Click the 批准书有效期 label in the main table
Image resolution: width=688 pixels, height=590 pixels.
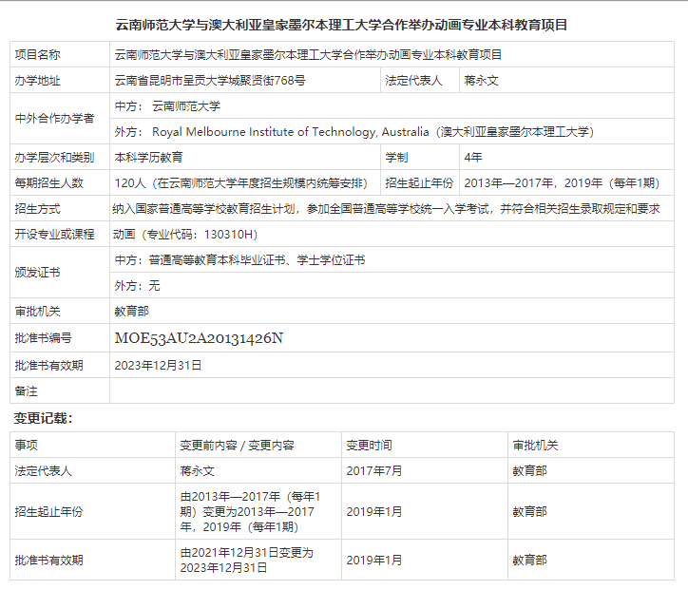click(48, 365)
